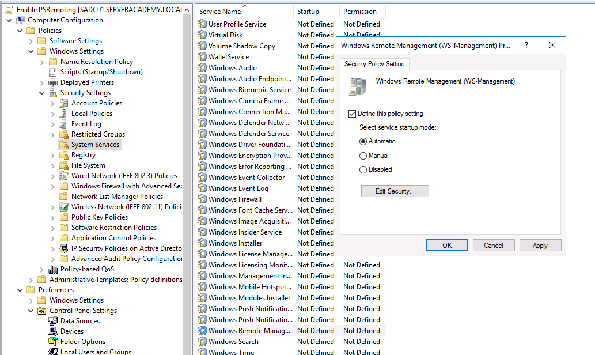Screen dimensions: 595x355
Task: Click the Wireless Network (IEEE 802.11) icon
Action: click(64, 207)
